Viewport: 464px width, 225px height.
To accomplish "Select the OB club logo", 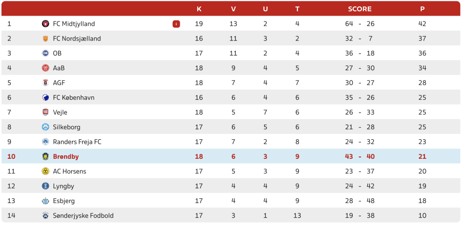I will [45, 54].
